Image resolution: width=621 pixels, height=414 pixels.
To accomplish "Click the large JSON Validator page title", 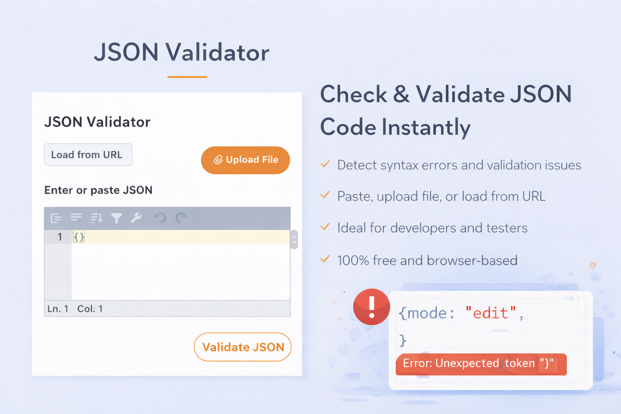I will click(182, 53).
